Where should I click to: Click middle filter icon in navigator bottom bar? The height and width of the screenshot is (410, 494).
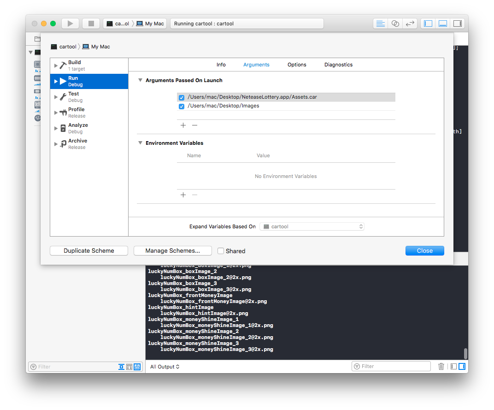coord(129,367)
